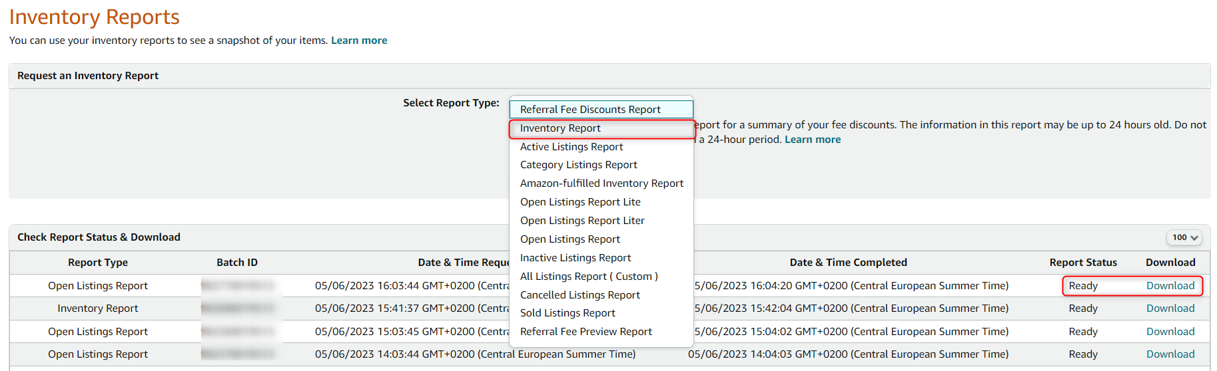The height and width of the screenshot is (371, 1217).
Task: Select Open Listings Report Liter option
Action: pos(582,221)
